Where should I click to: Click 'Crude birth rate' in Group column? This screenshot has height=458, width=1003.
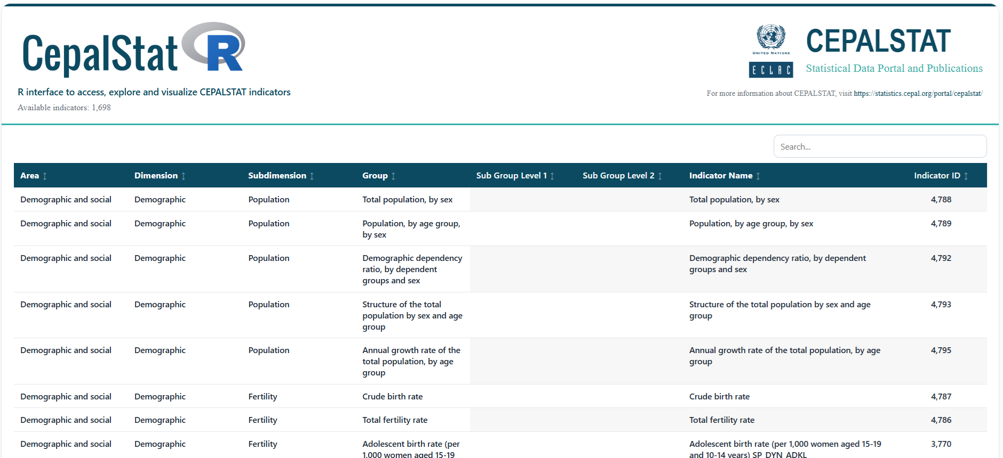click(x=392, y=397)
